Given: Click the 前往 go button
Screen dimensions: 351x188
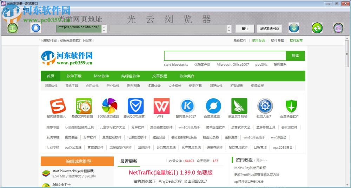Looking at the screenshot, I should coord(245,29).
